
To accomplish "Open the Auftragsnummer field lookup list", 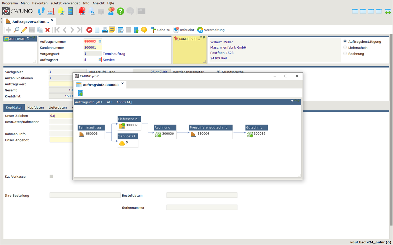I will pos(100,41).
